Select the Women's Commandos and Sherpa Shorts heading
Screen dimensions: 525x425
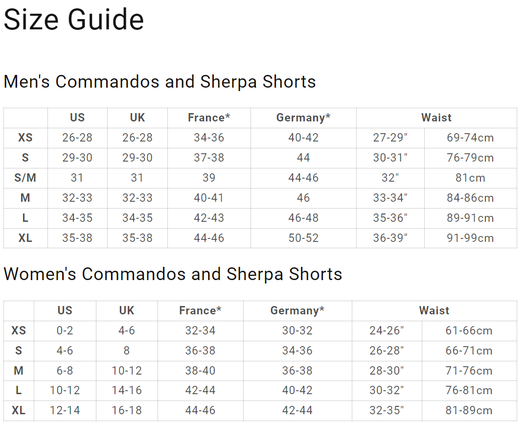[x=173, y=274]
